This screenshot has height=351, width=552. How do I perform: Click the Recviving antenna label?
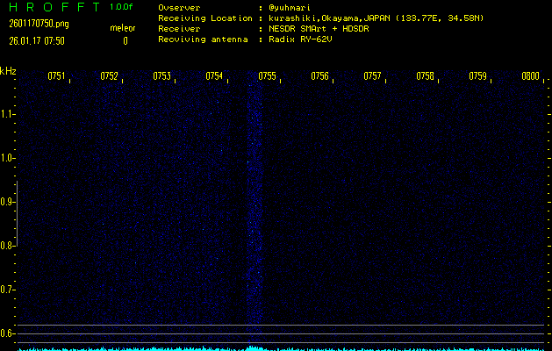point(203,39)
